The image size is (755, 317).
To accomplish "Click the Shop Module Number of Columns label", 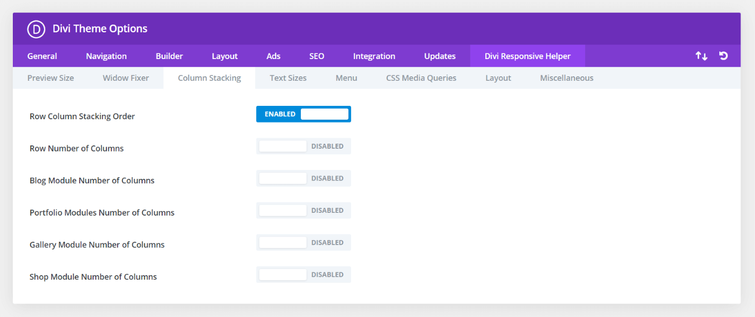I will (x=93, y=277).
